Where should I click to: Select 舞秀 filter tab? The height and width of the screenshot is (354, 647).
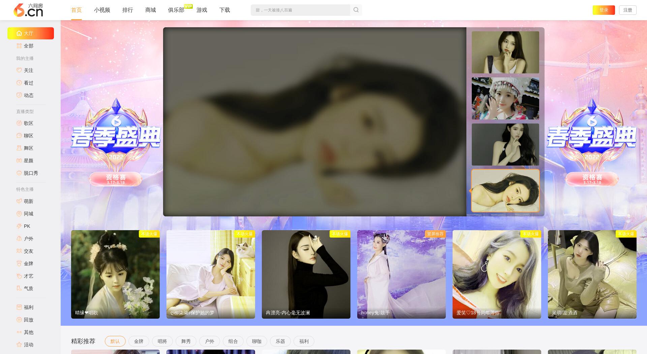coord(186,341)
